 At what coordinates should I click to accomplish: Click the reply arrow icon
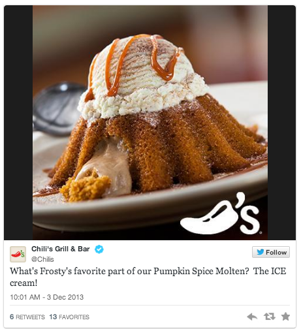[x=252, y=317]
